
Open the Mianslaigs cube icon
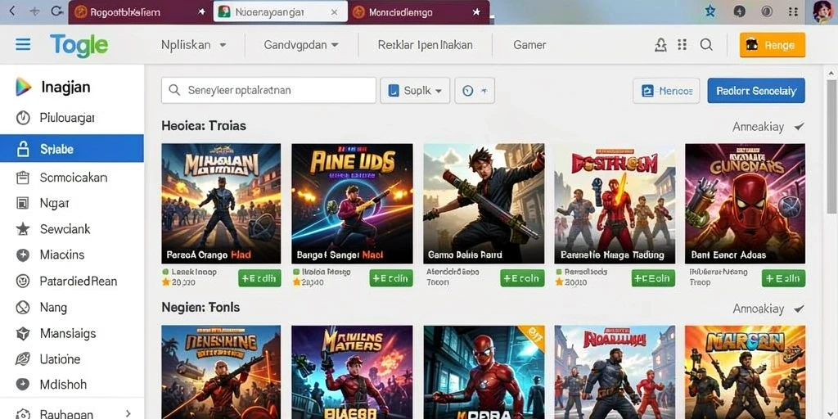click(23, 334)
